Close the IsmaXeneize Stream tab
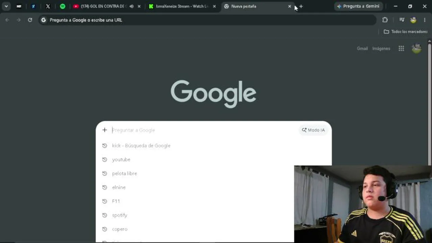Viewport: 432px width, 243px height. coord(214,6)
